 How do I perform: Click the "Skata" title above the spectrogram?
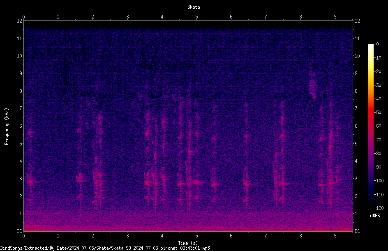(x=194, y=7)
